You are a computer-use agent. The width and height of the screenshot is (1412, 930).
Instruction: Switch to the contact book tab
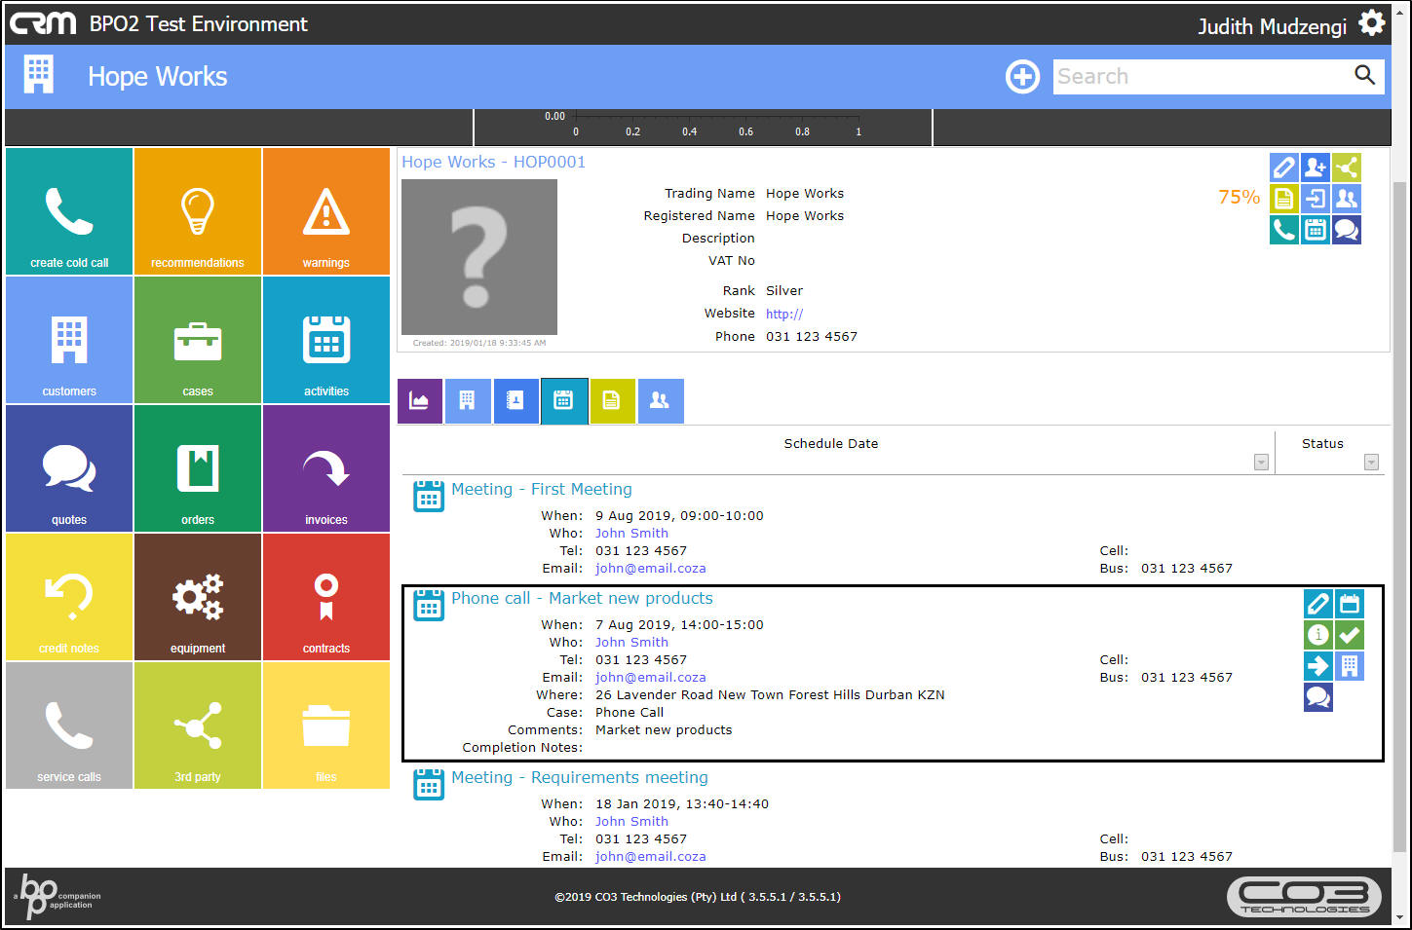click(x=515, y=401)
